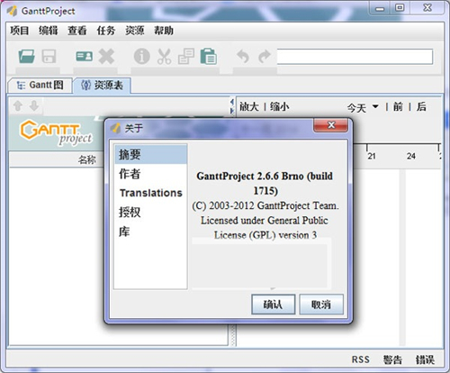Select Translations in the About list
Image resolution: width=450 pixels, height=373 pixels.
click(150, 193)
